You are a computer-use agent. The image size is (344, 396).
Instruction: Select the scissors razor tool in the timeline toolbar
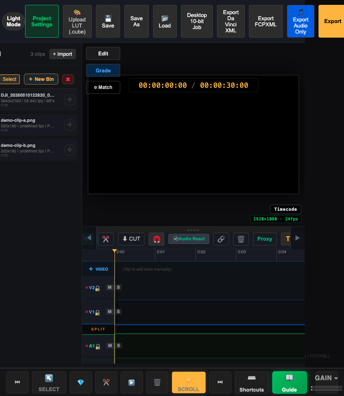coord(106,239)
